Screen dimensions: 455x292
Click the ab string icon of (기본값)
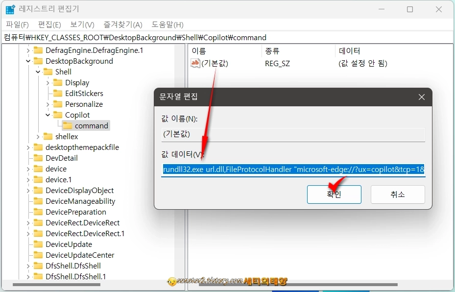pyautogui.click(x=195, y=63)
